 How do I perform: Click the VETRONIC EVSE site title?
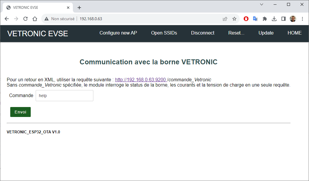pyautogui.click(x=38, y=34)
